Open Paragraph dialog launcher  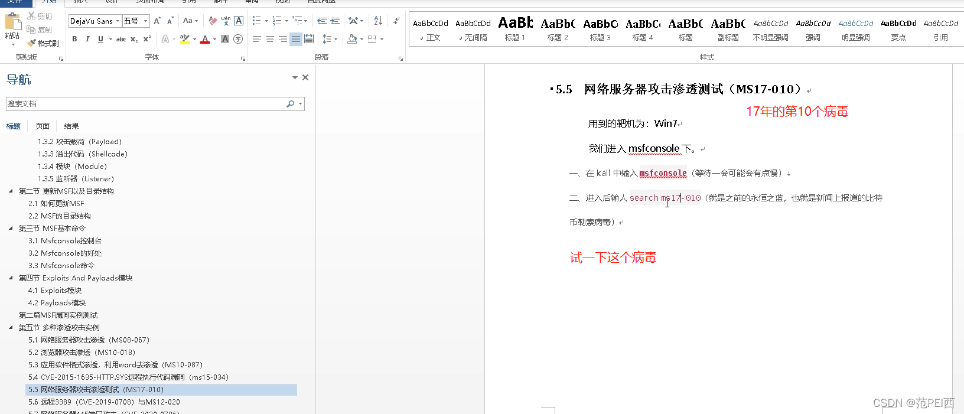(400, 58)
